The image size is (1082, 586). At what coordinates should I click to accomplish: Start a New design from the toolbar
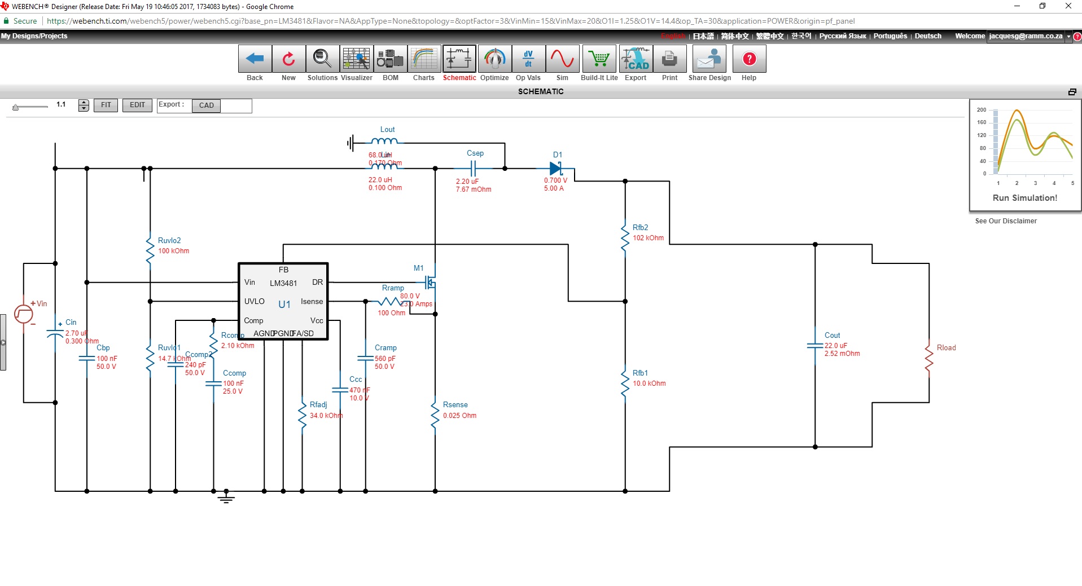288,59
